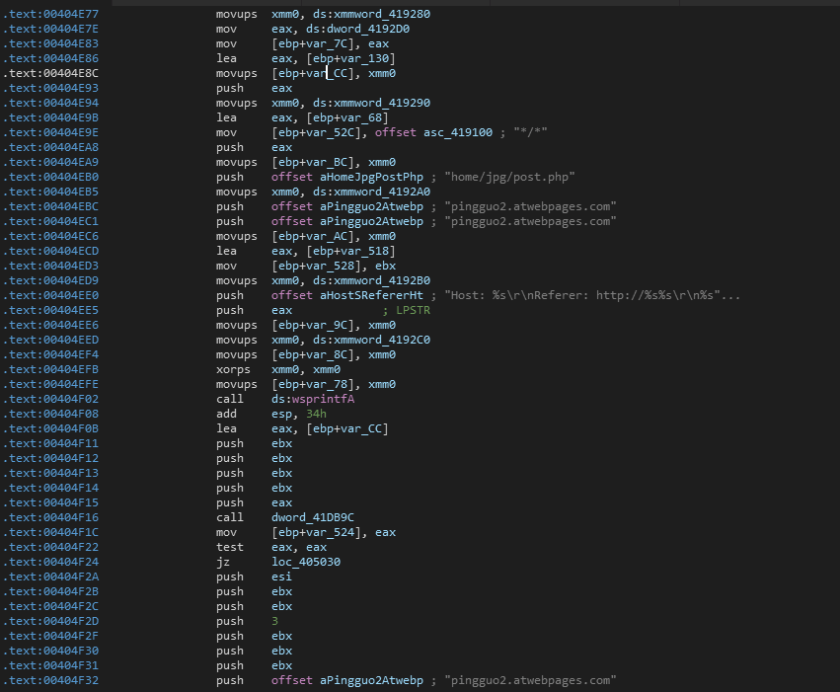Click var_CC at address 00404F0B
Image resolution: width=840 pixels, height=692 pixels.
(x=362, y=429)
